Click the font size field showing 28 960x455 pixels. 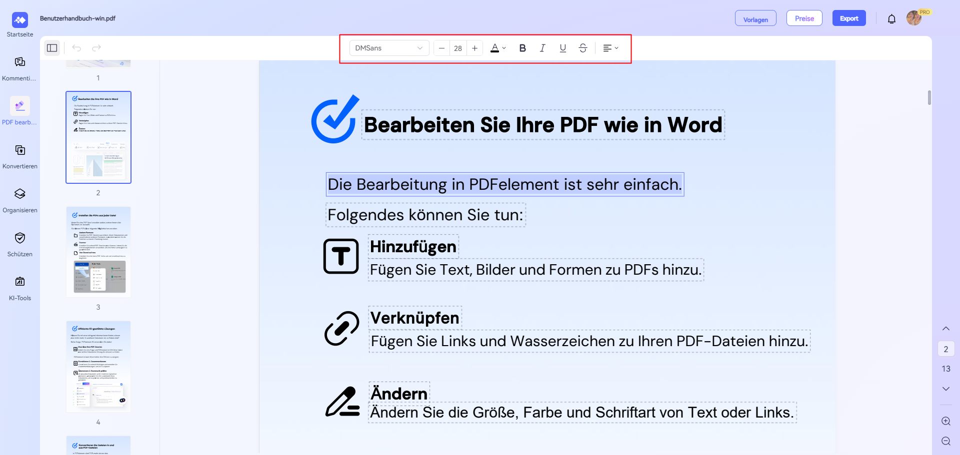(458, 48)
